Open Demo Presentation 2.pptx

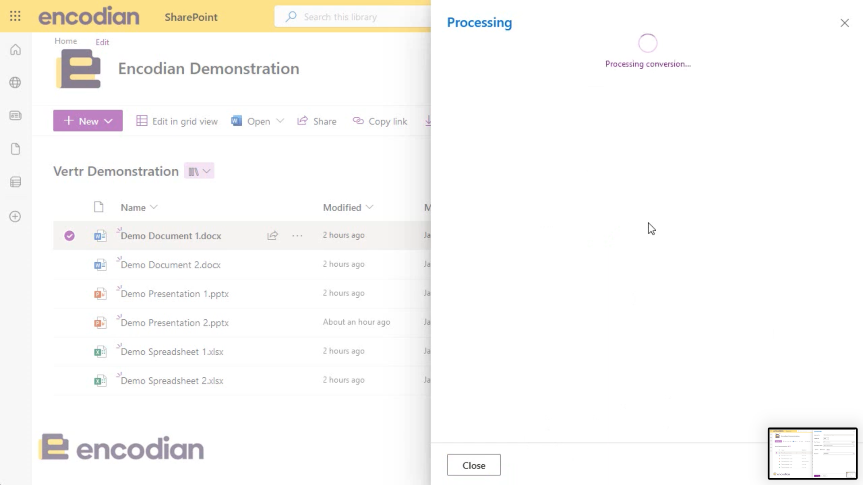[174, 323]
